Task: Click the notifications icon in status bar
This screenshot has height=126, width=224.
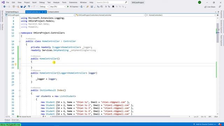Action: tap(220, 124)
